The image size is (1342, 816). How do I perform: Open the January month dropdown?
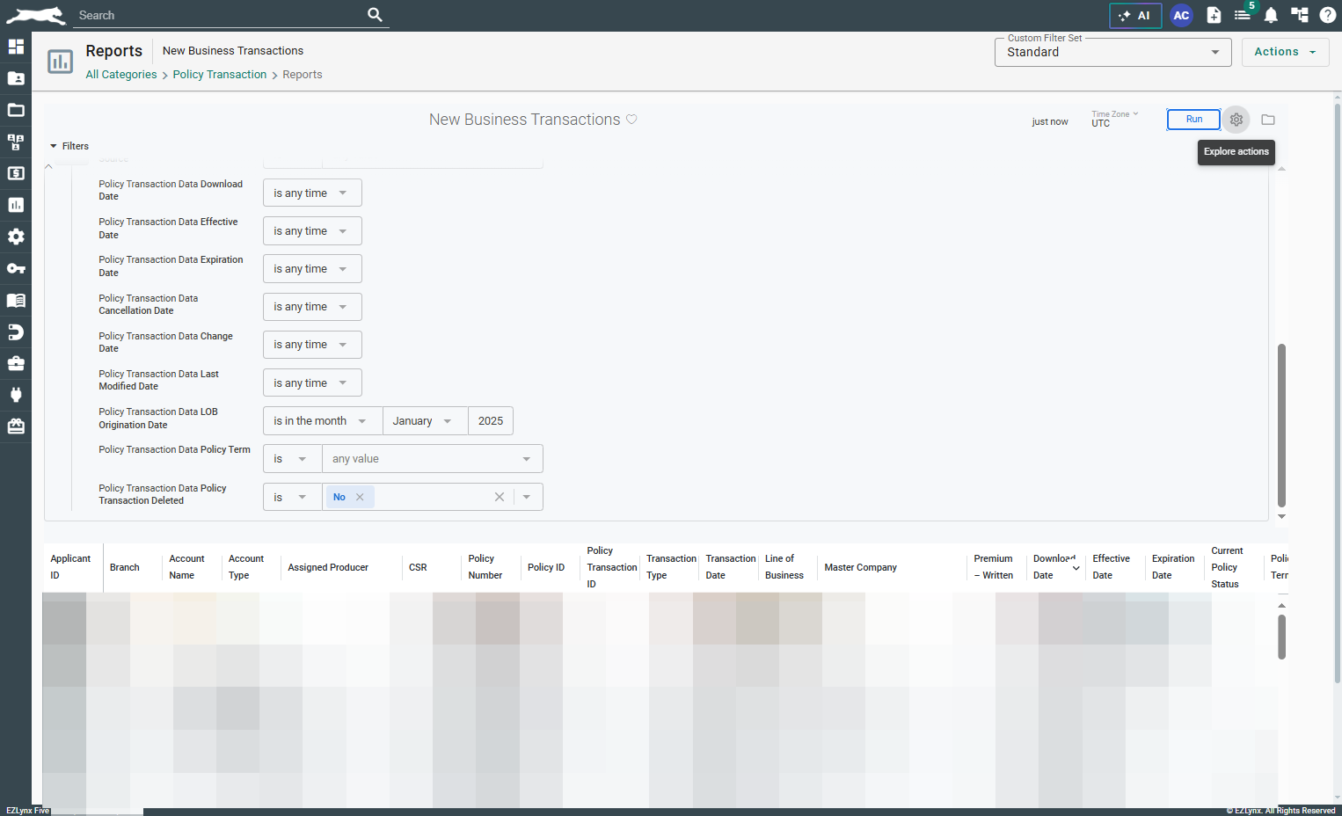pyautogui.click(x=425, y=421)
